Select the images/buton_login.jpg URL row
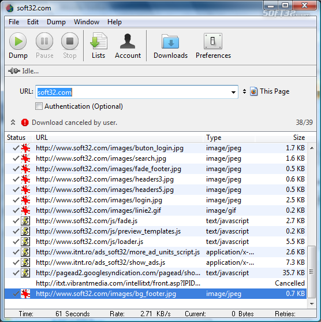The image size is (321, 322). pyautogui.click(x=156, y=148)
